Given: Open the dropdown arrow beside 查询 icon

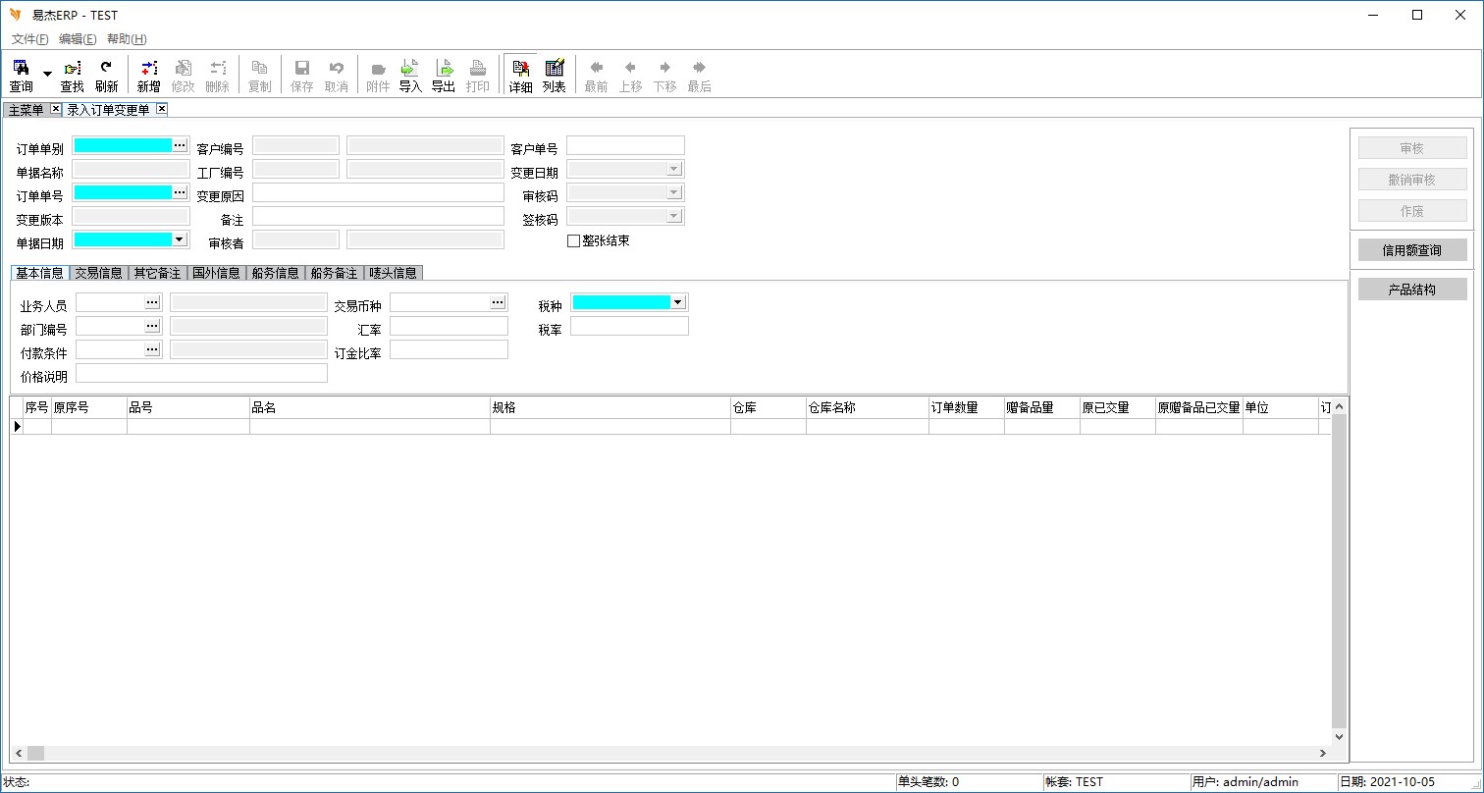Looking at the screenshot, I should click(47, 75).
